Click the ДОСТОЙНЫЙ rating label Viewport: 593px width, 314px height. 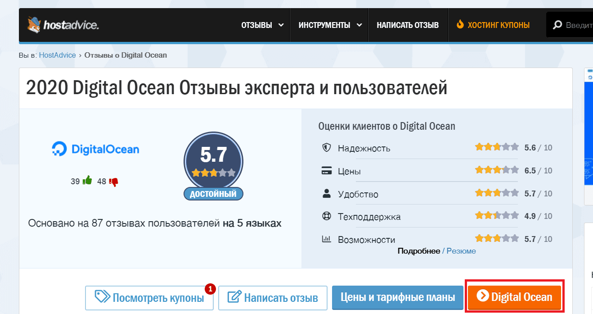213,194
